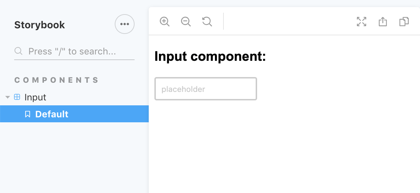Select the Input component label
The height and width of the screenshot is (193, 420).
35,97
